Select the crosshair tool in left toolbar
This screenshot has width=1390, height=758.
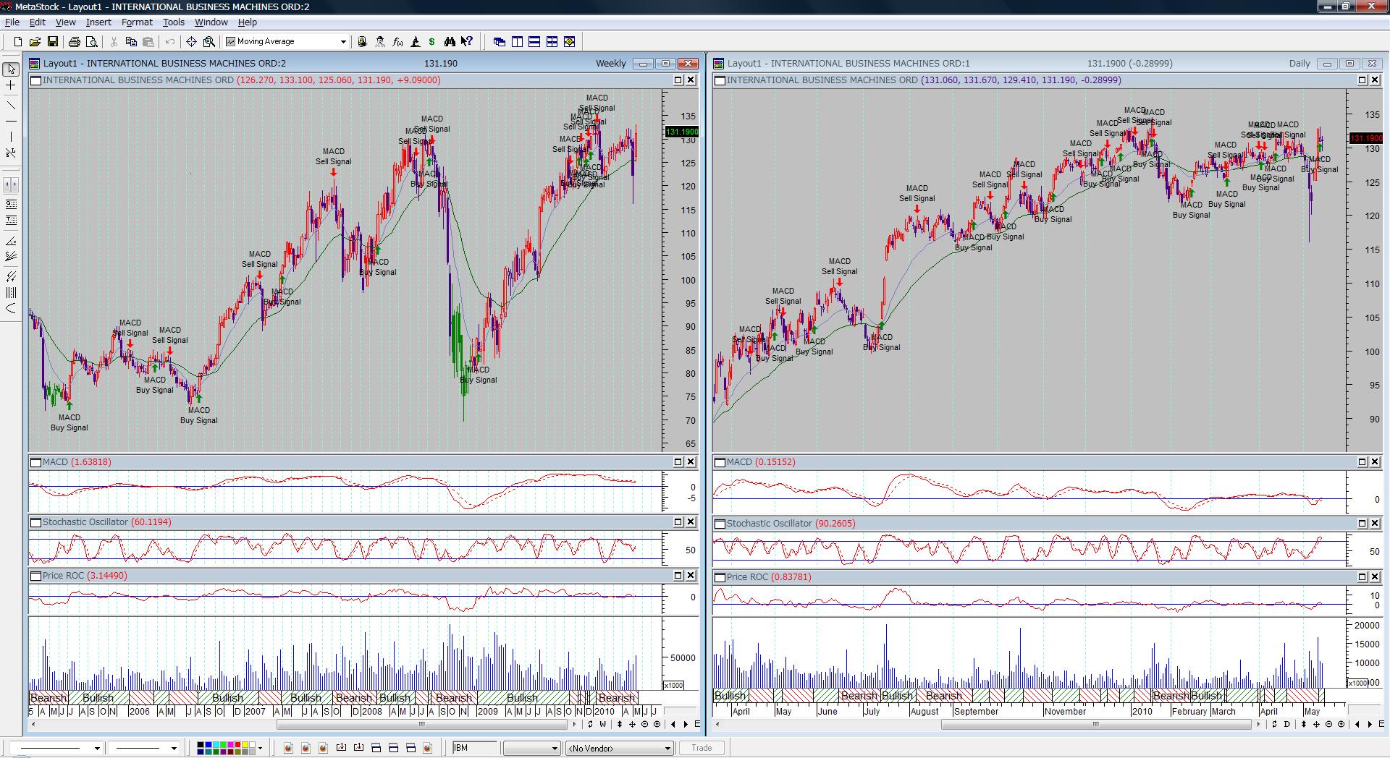pyautogui.click(x=11, y=85)
